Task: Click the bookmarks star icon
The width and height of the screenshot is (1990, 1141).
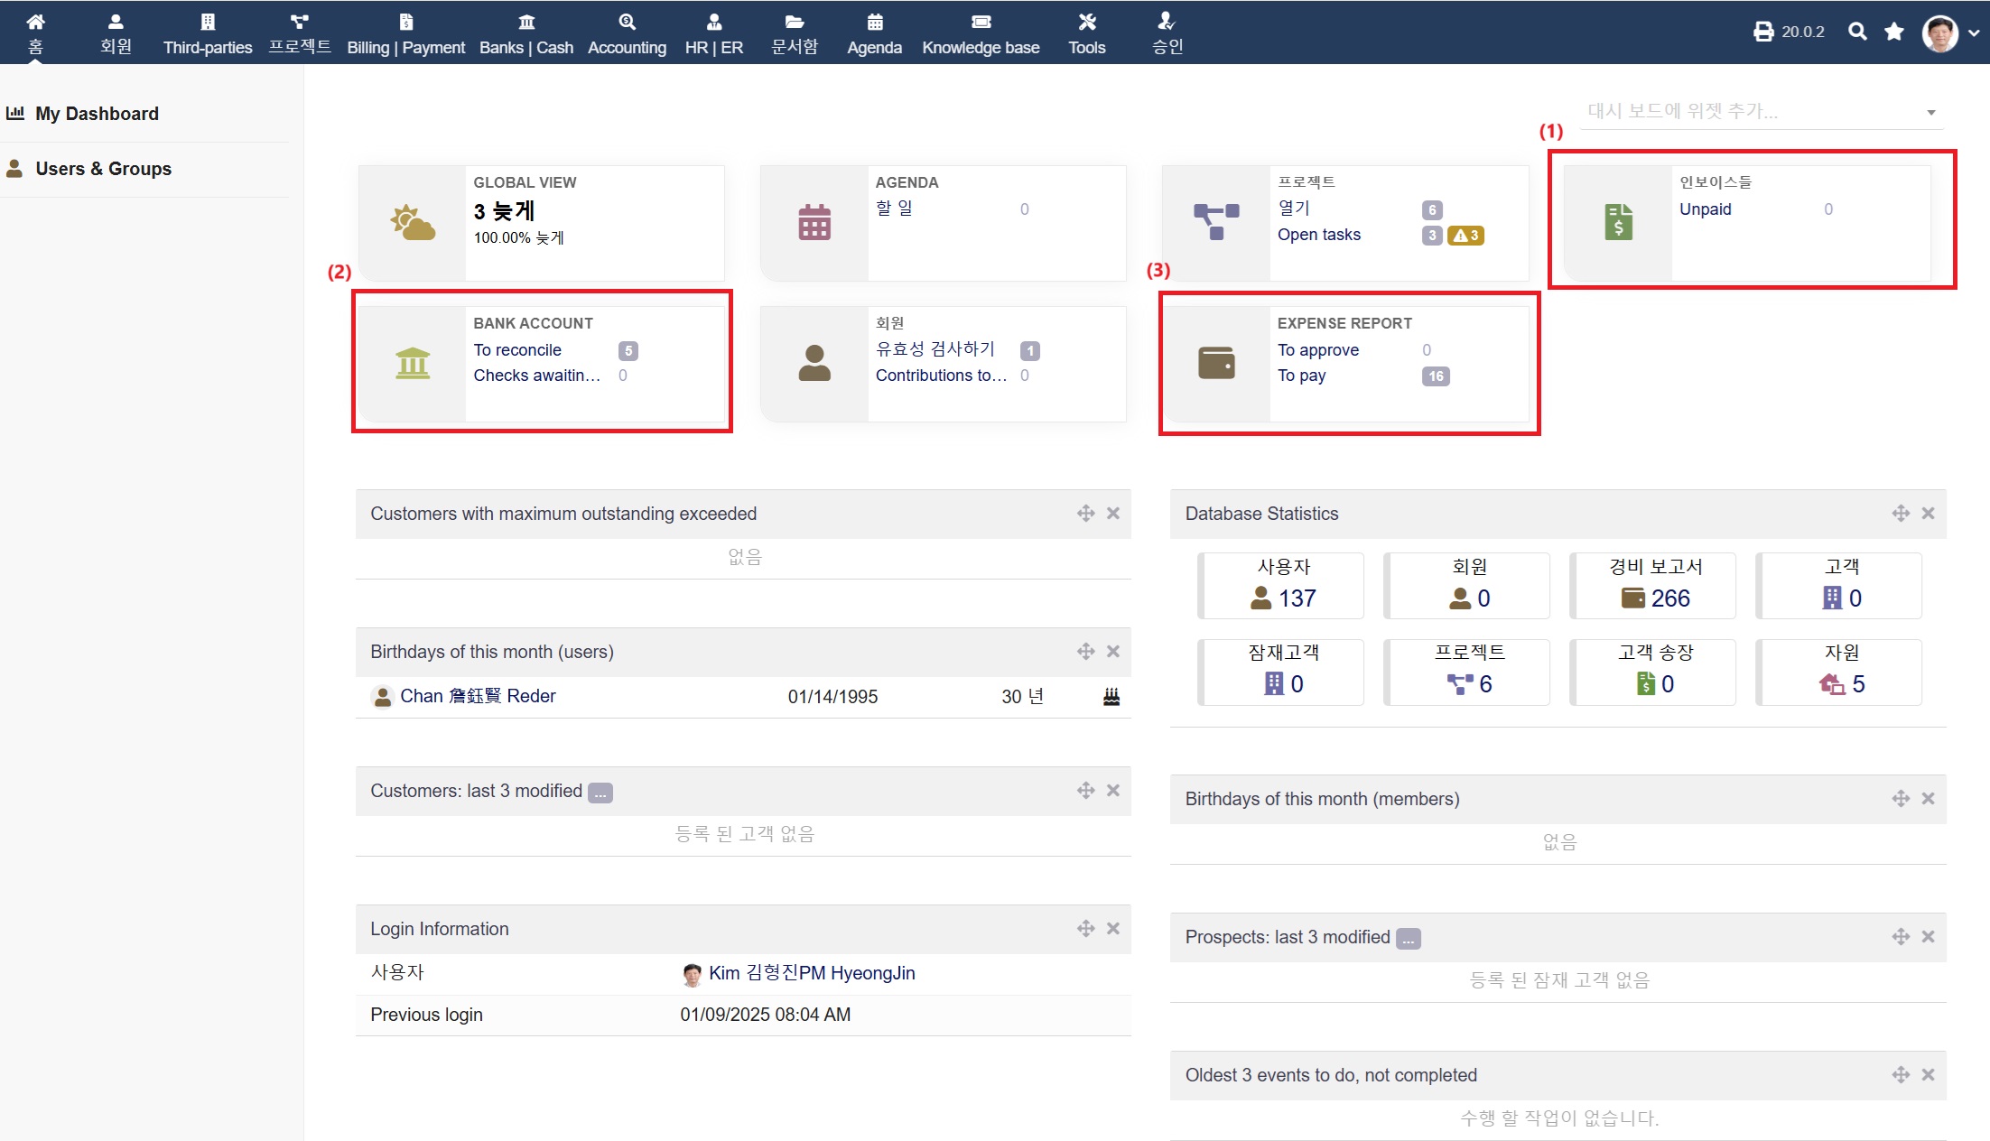Action: (x=1894, y=32)
